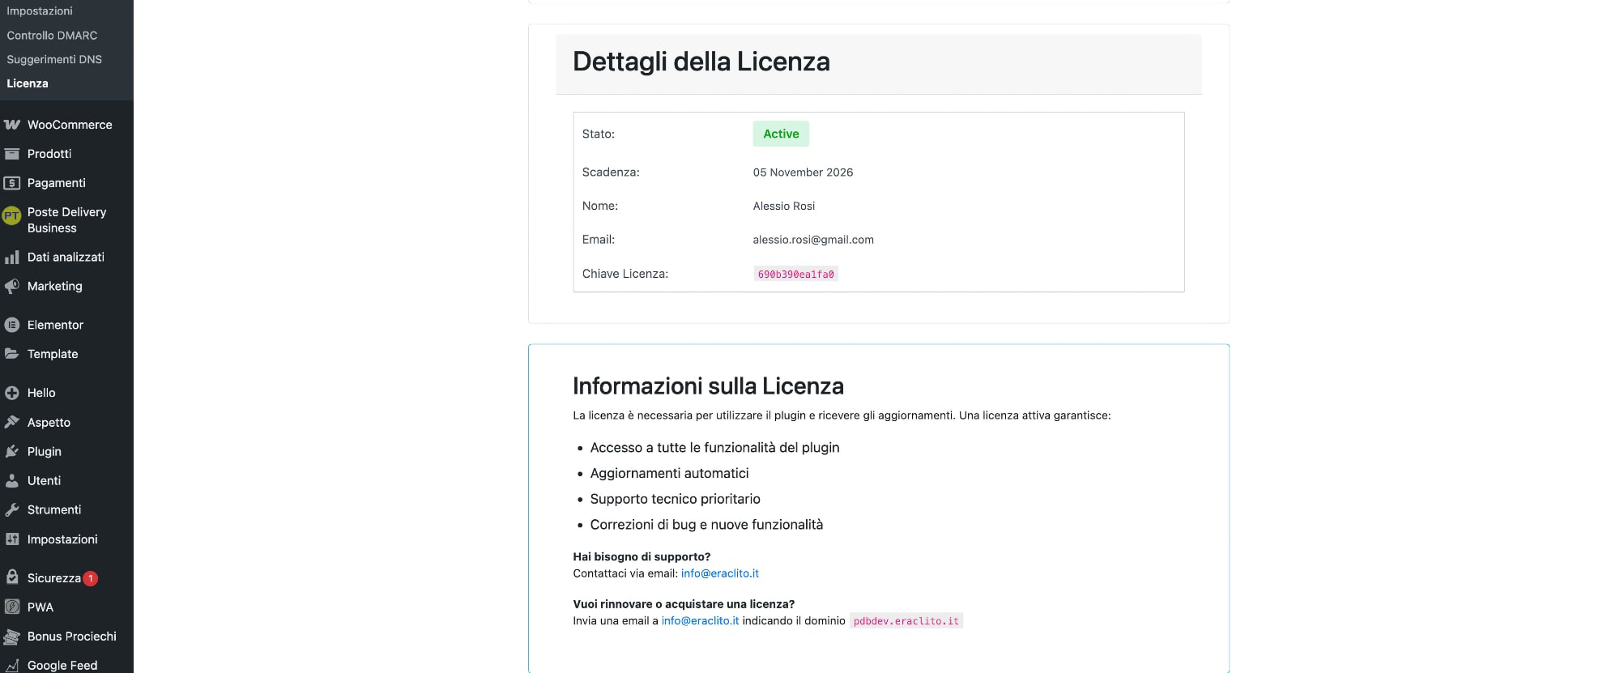
Task: Click the Chiave Licenza label
Action: pos(625,274)
